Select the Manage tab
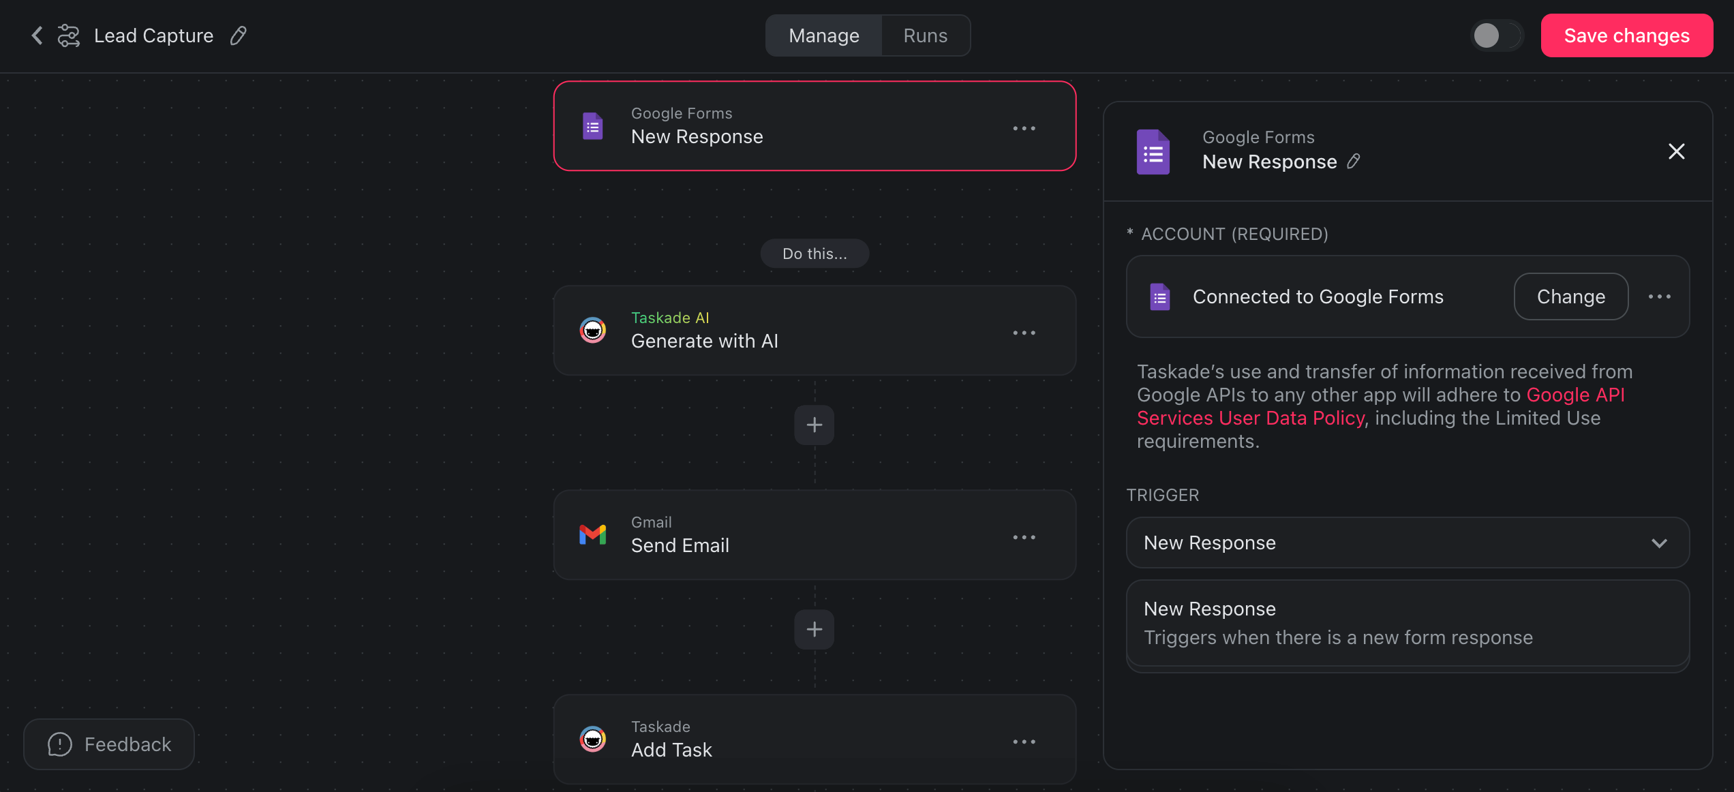Viewport: 1734px width, 792px height. pos(824,35)
